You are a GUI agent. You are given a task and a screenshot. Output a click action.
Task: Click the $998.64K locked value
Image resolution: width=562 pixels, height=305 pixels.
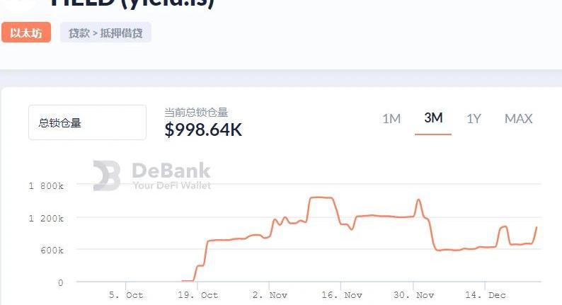coord(203,130)
